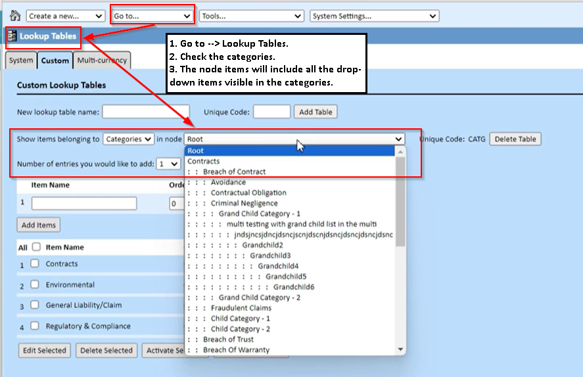
Task: Open the 'Tools...' dropdown
Action: [x=252, y=16]
